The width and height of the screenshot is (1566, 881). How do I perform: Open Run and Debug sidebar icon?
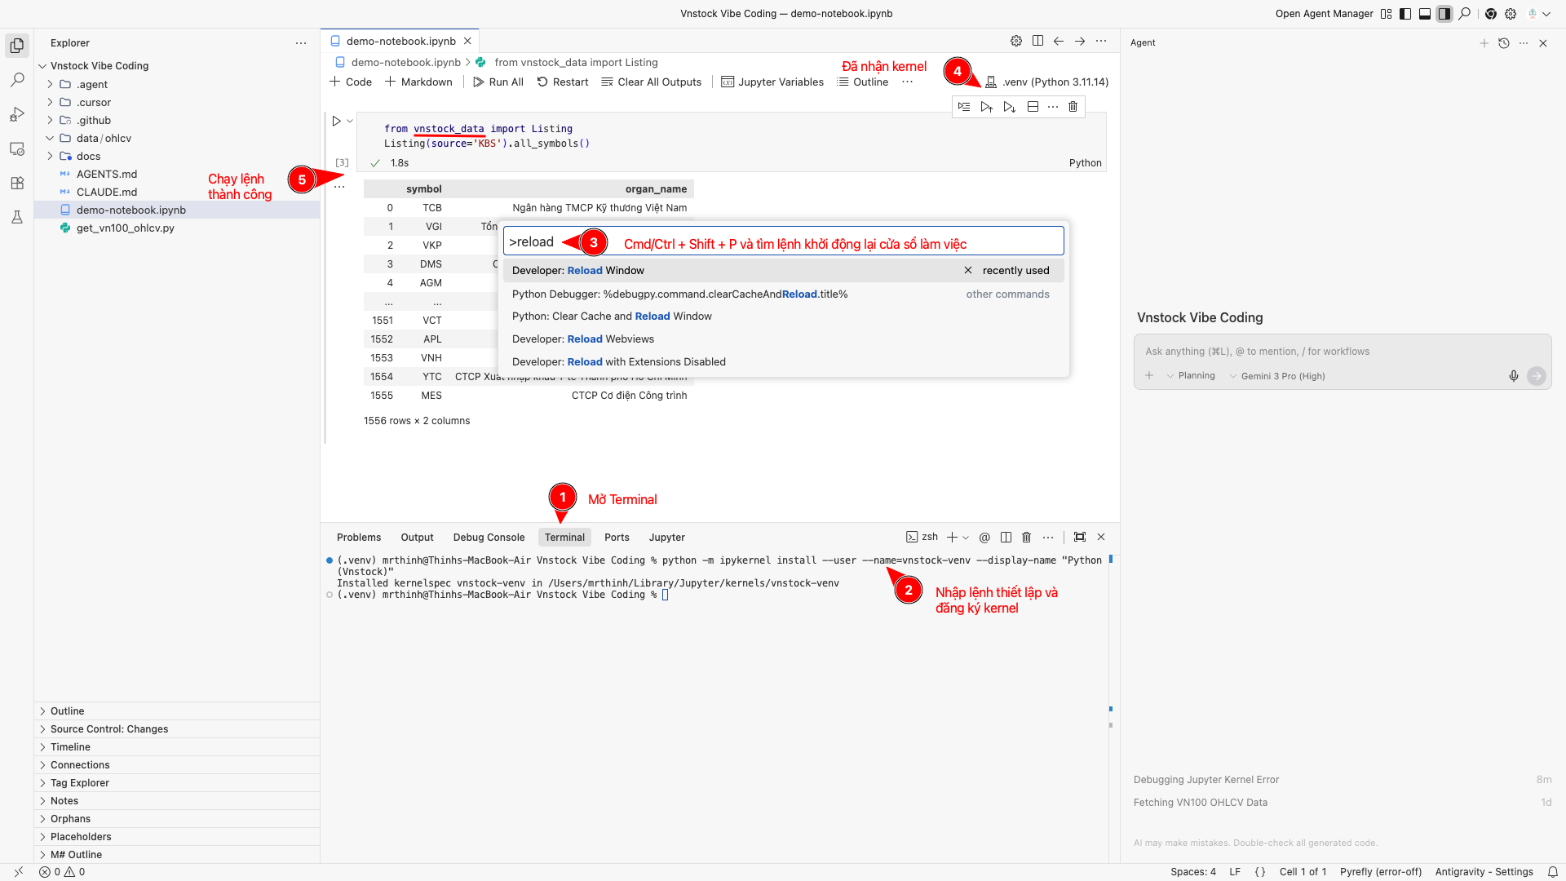pos(17,114)
